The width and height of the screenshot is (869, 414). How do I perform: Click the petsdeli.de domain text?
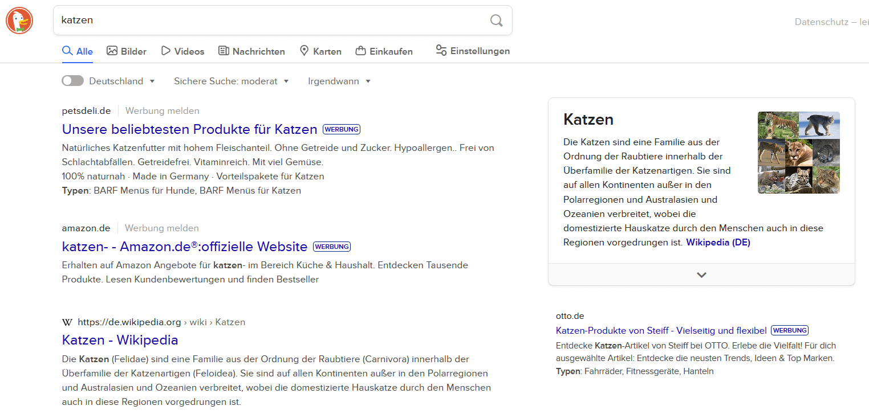87,111
